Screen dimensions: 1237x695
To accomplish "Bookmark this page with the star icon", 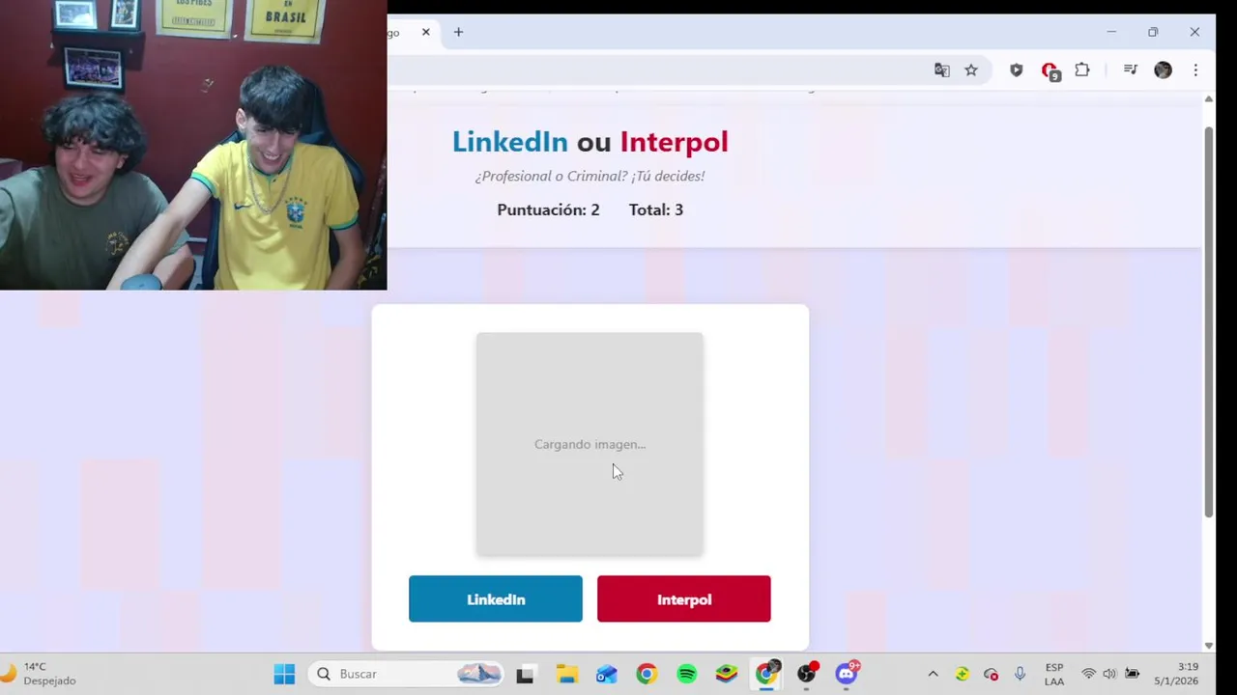I will (971, 69).
